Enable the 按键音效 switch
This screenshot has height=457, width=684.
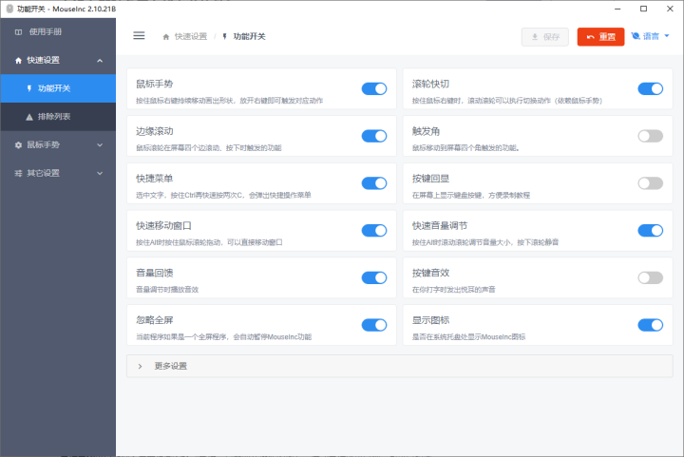(x=650, y=277)
